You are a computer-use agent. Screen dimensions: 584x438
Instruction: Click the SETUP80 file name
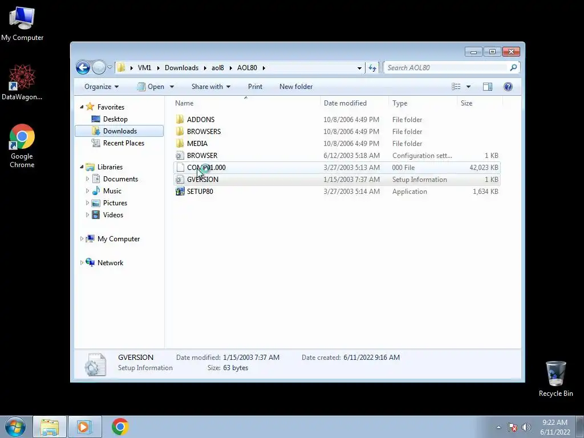(x=200, y=191)
